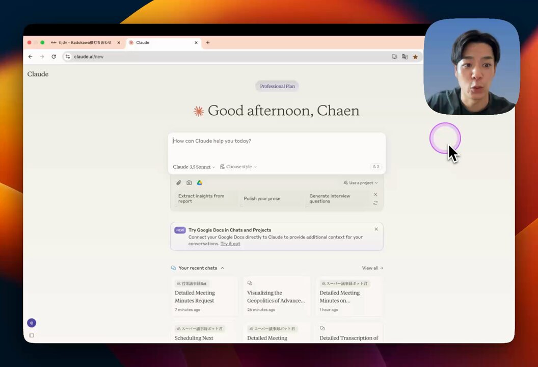The height and width of the screenshot is (367, 538).
Task: Attach a file with the paperclip icon
Action: (x=178, y=182)
